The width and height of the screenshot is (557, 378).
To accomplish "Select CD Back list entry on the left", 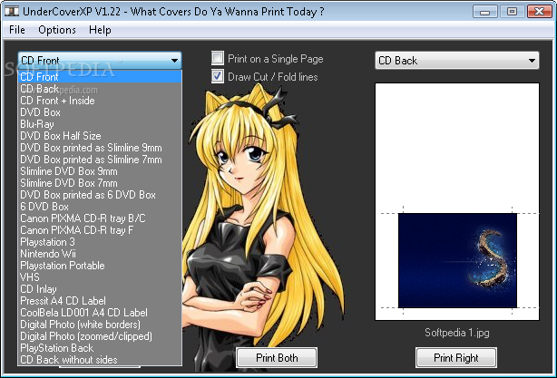I will click(100, 89).
